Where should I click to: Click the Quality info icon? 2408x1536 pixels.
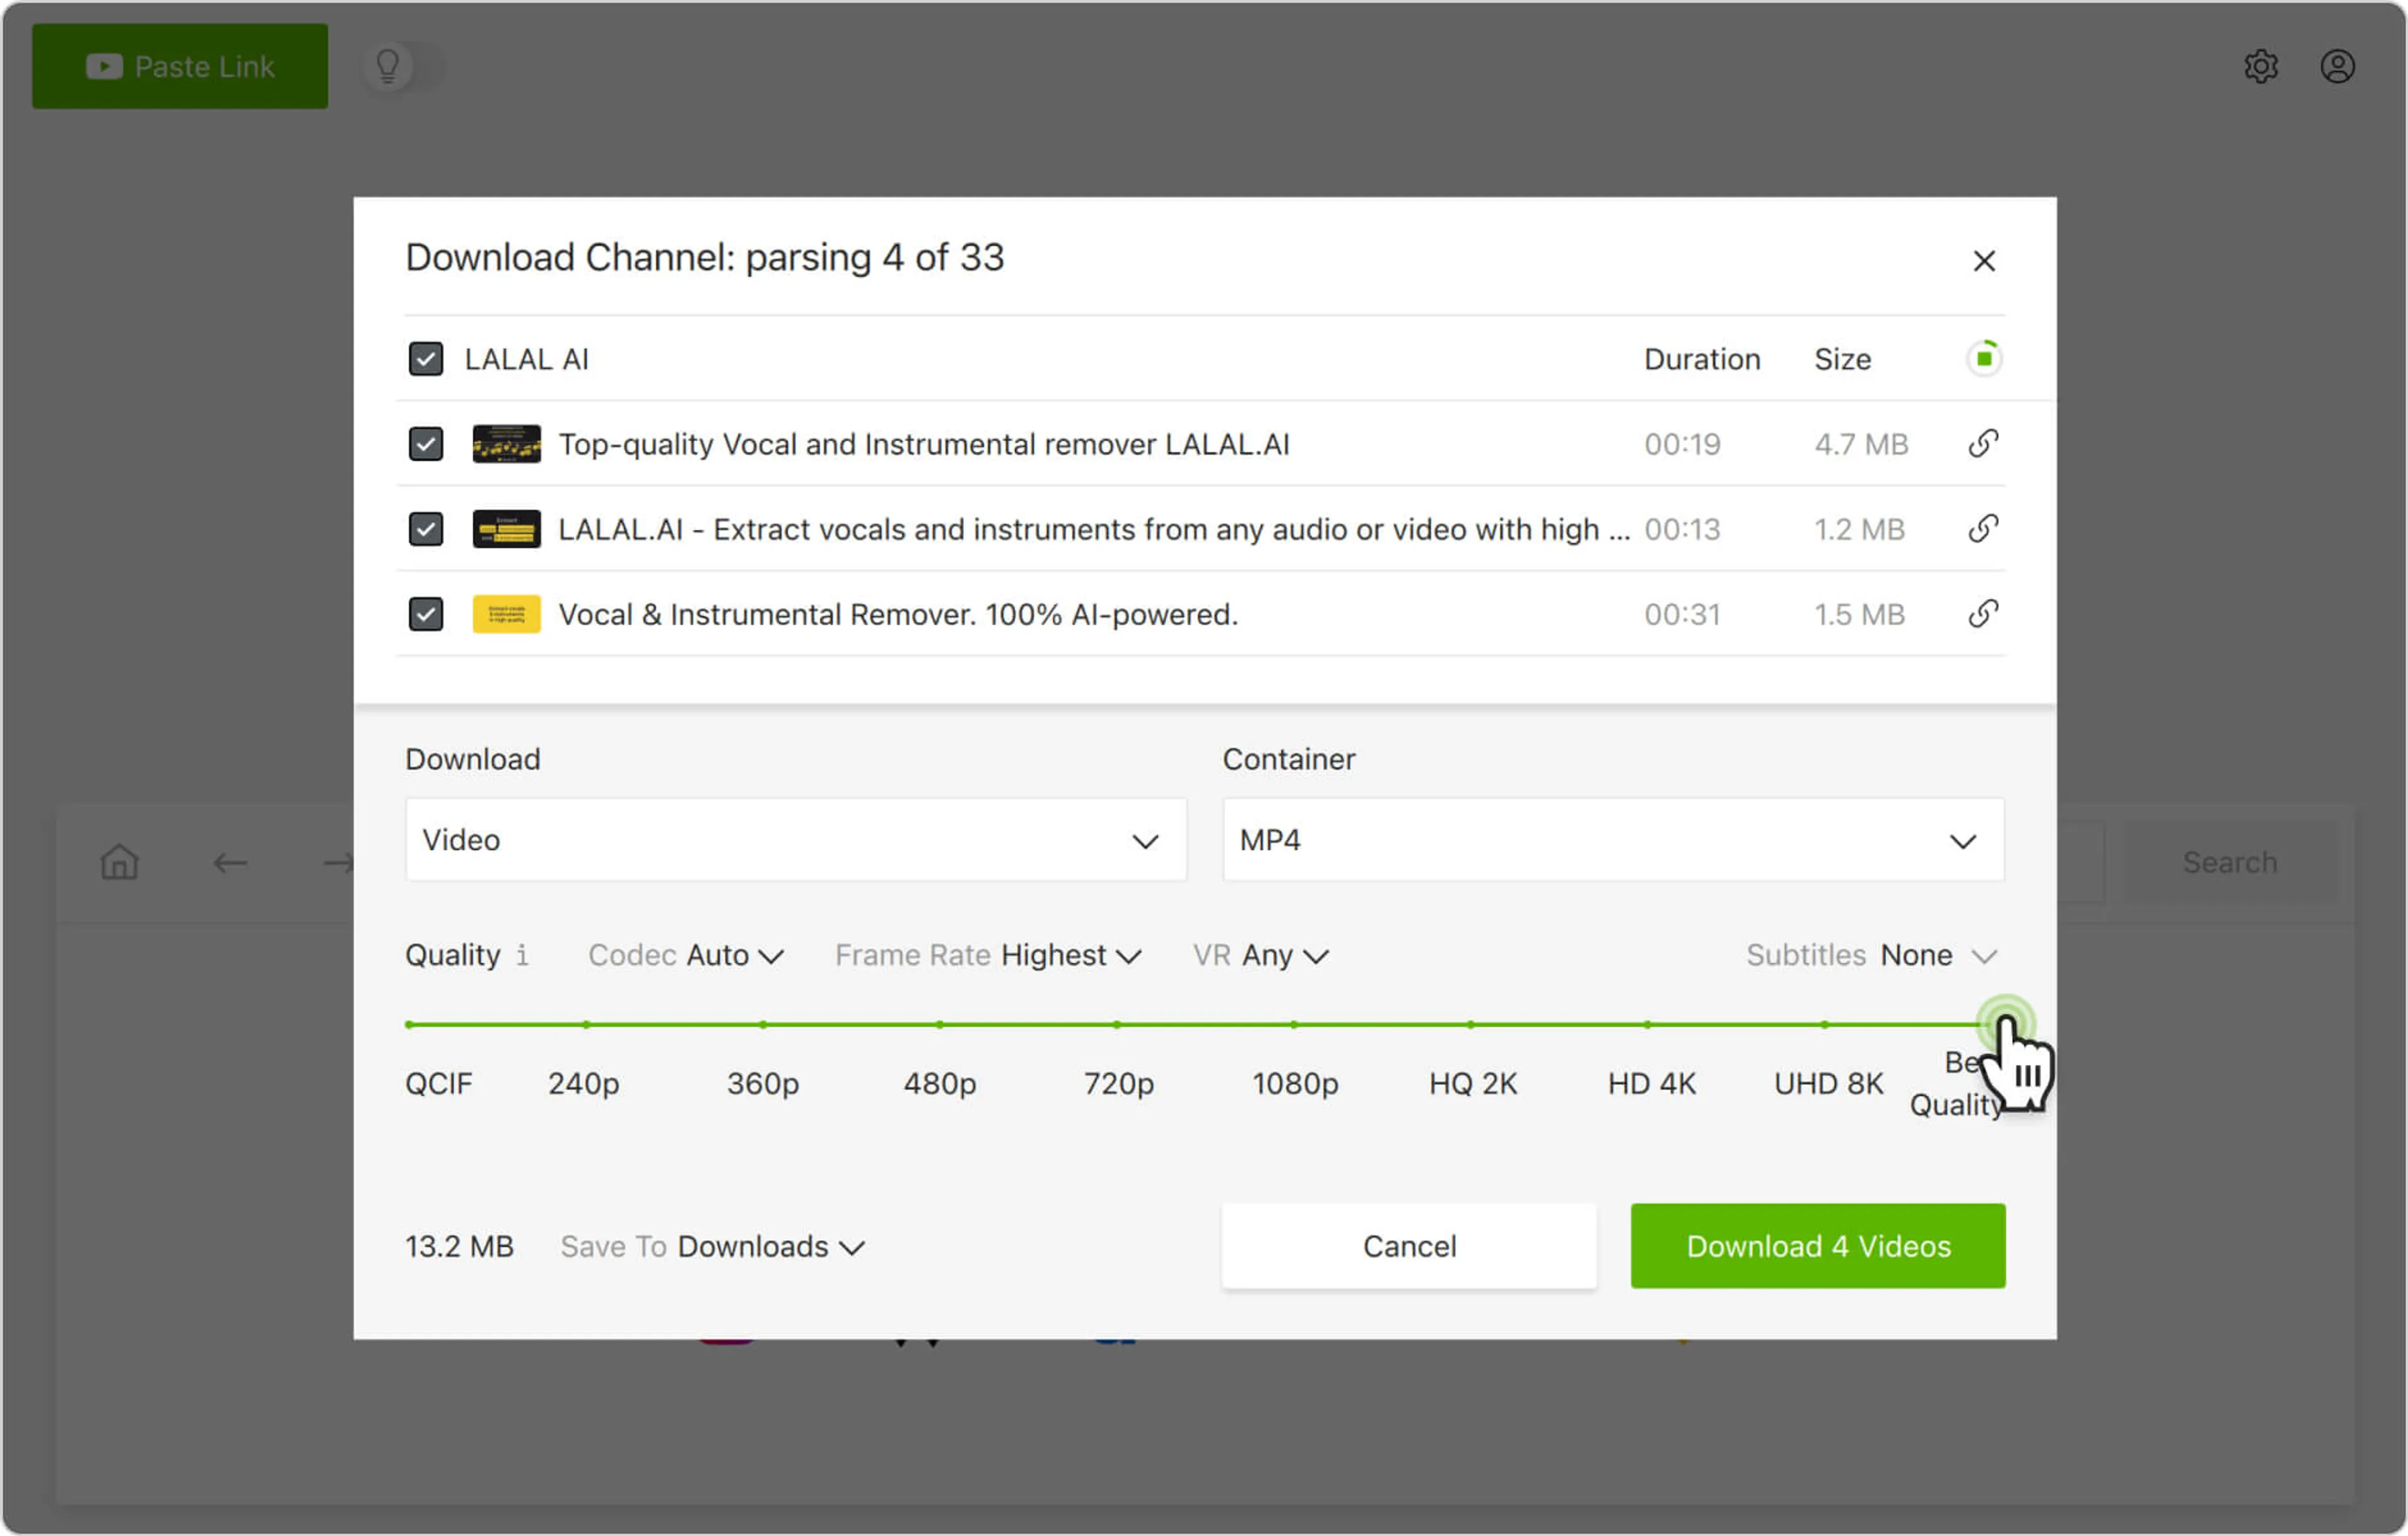pyautogui.click(x=522, y=955)
